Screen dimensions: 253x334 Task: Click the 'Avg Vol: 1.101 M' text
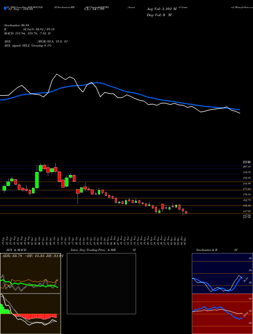(161, 9)
